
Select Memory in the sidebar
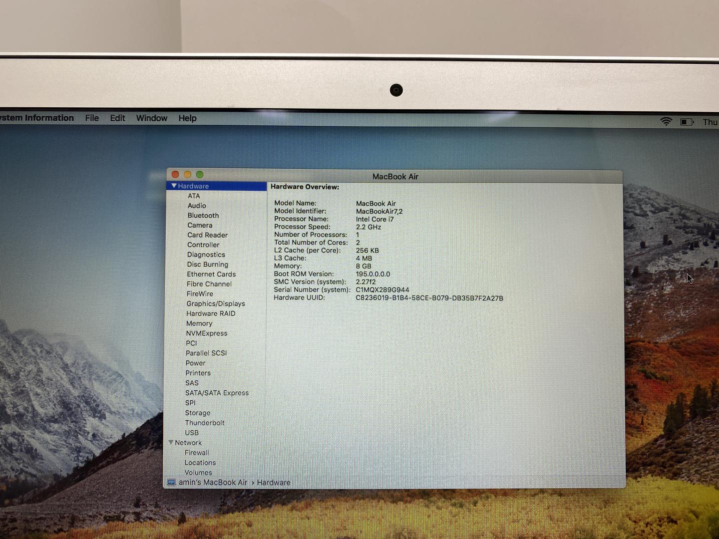click(199, 323)
